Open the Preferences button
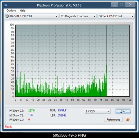 point(113,120)
